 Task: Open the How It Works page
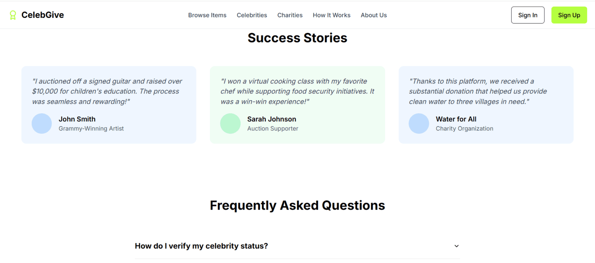332,15
